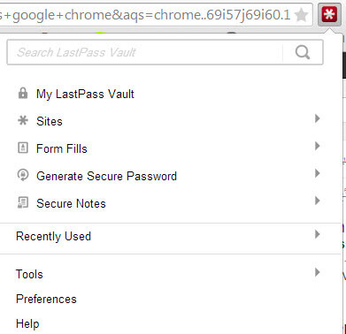This screenshot has height=334, width=346.
Task: Expand the Tools submenu arrow
Action: click(x=317, y=272)
